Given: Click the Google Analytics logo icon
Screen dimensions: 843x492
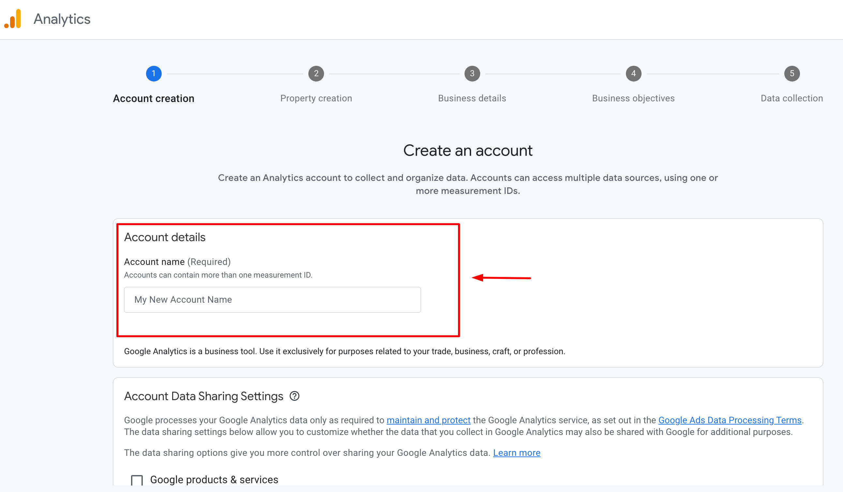Looking at the screenshot, I should [13, 19].
